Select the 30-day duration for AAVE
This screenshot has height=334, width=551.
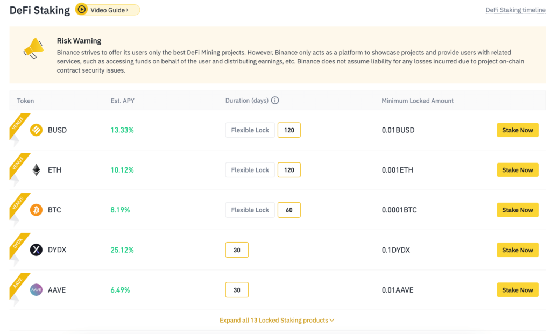pos(237,289)
